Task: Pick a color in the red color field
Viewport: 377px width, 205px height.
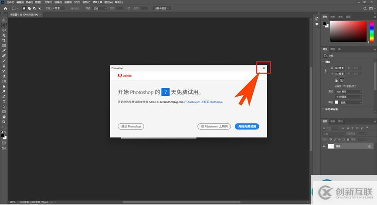Action: (x=348, y=31)
